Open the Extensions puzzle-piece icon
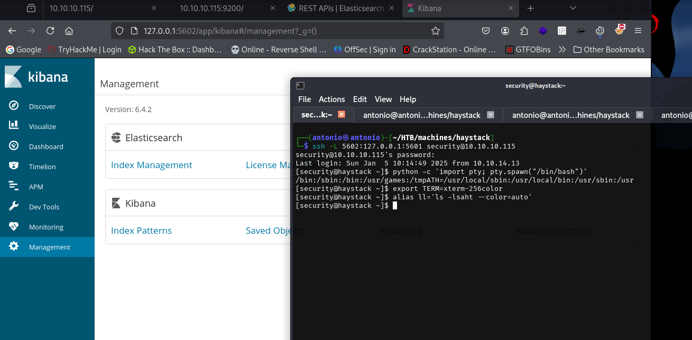692x340 pixels. [x=524, y=31]
